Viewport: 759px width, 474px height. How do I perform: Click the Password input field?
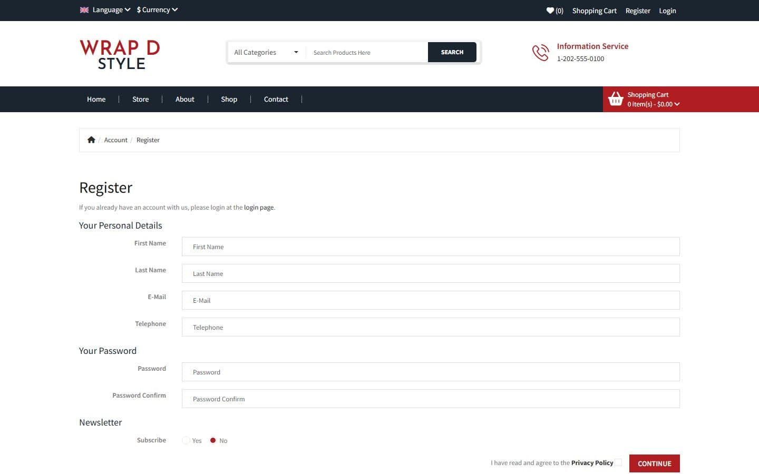(x=431, y=372)
